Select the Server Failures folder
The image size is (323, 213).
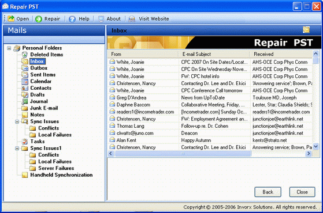point(56,168)
